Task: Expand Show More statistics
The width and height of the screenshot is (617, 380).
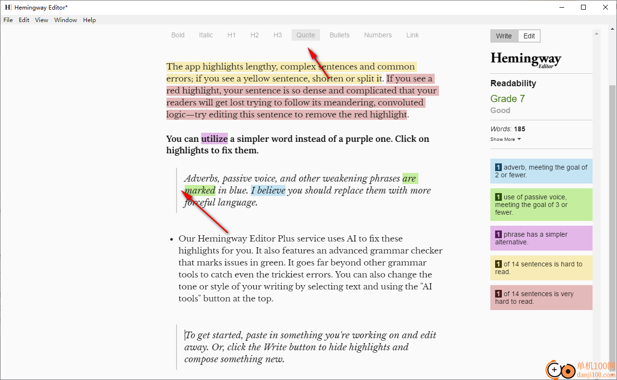Action: [505, 139]
